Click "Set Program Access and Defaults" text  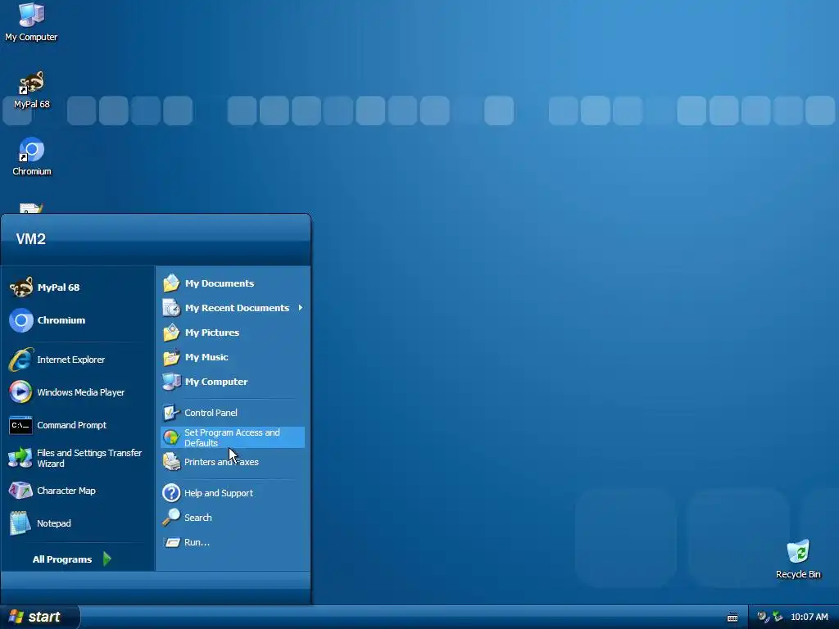232,437
